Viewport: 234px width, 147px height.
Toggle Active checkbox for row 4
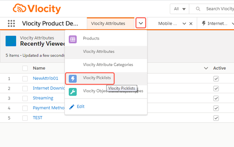coord(216,108)
